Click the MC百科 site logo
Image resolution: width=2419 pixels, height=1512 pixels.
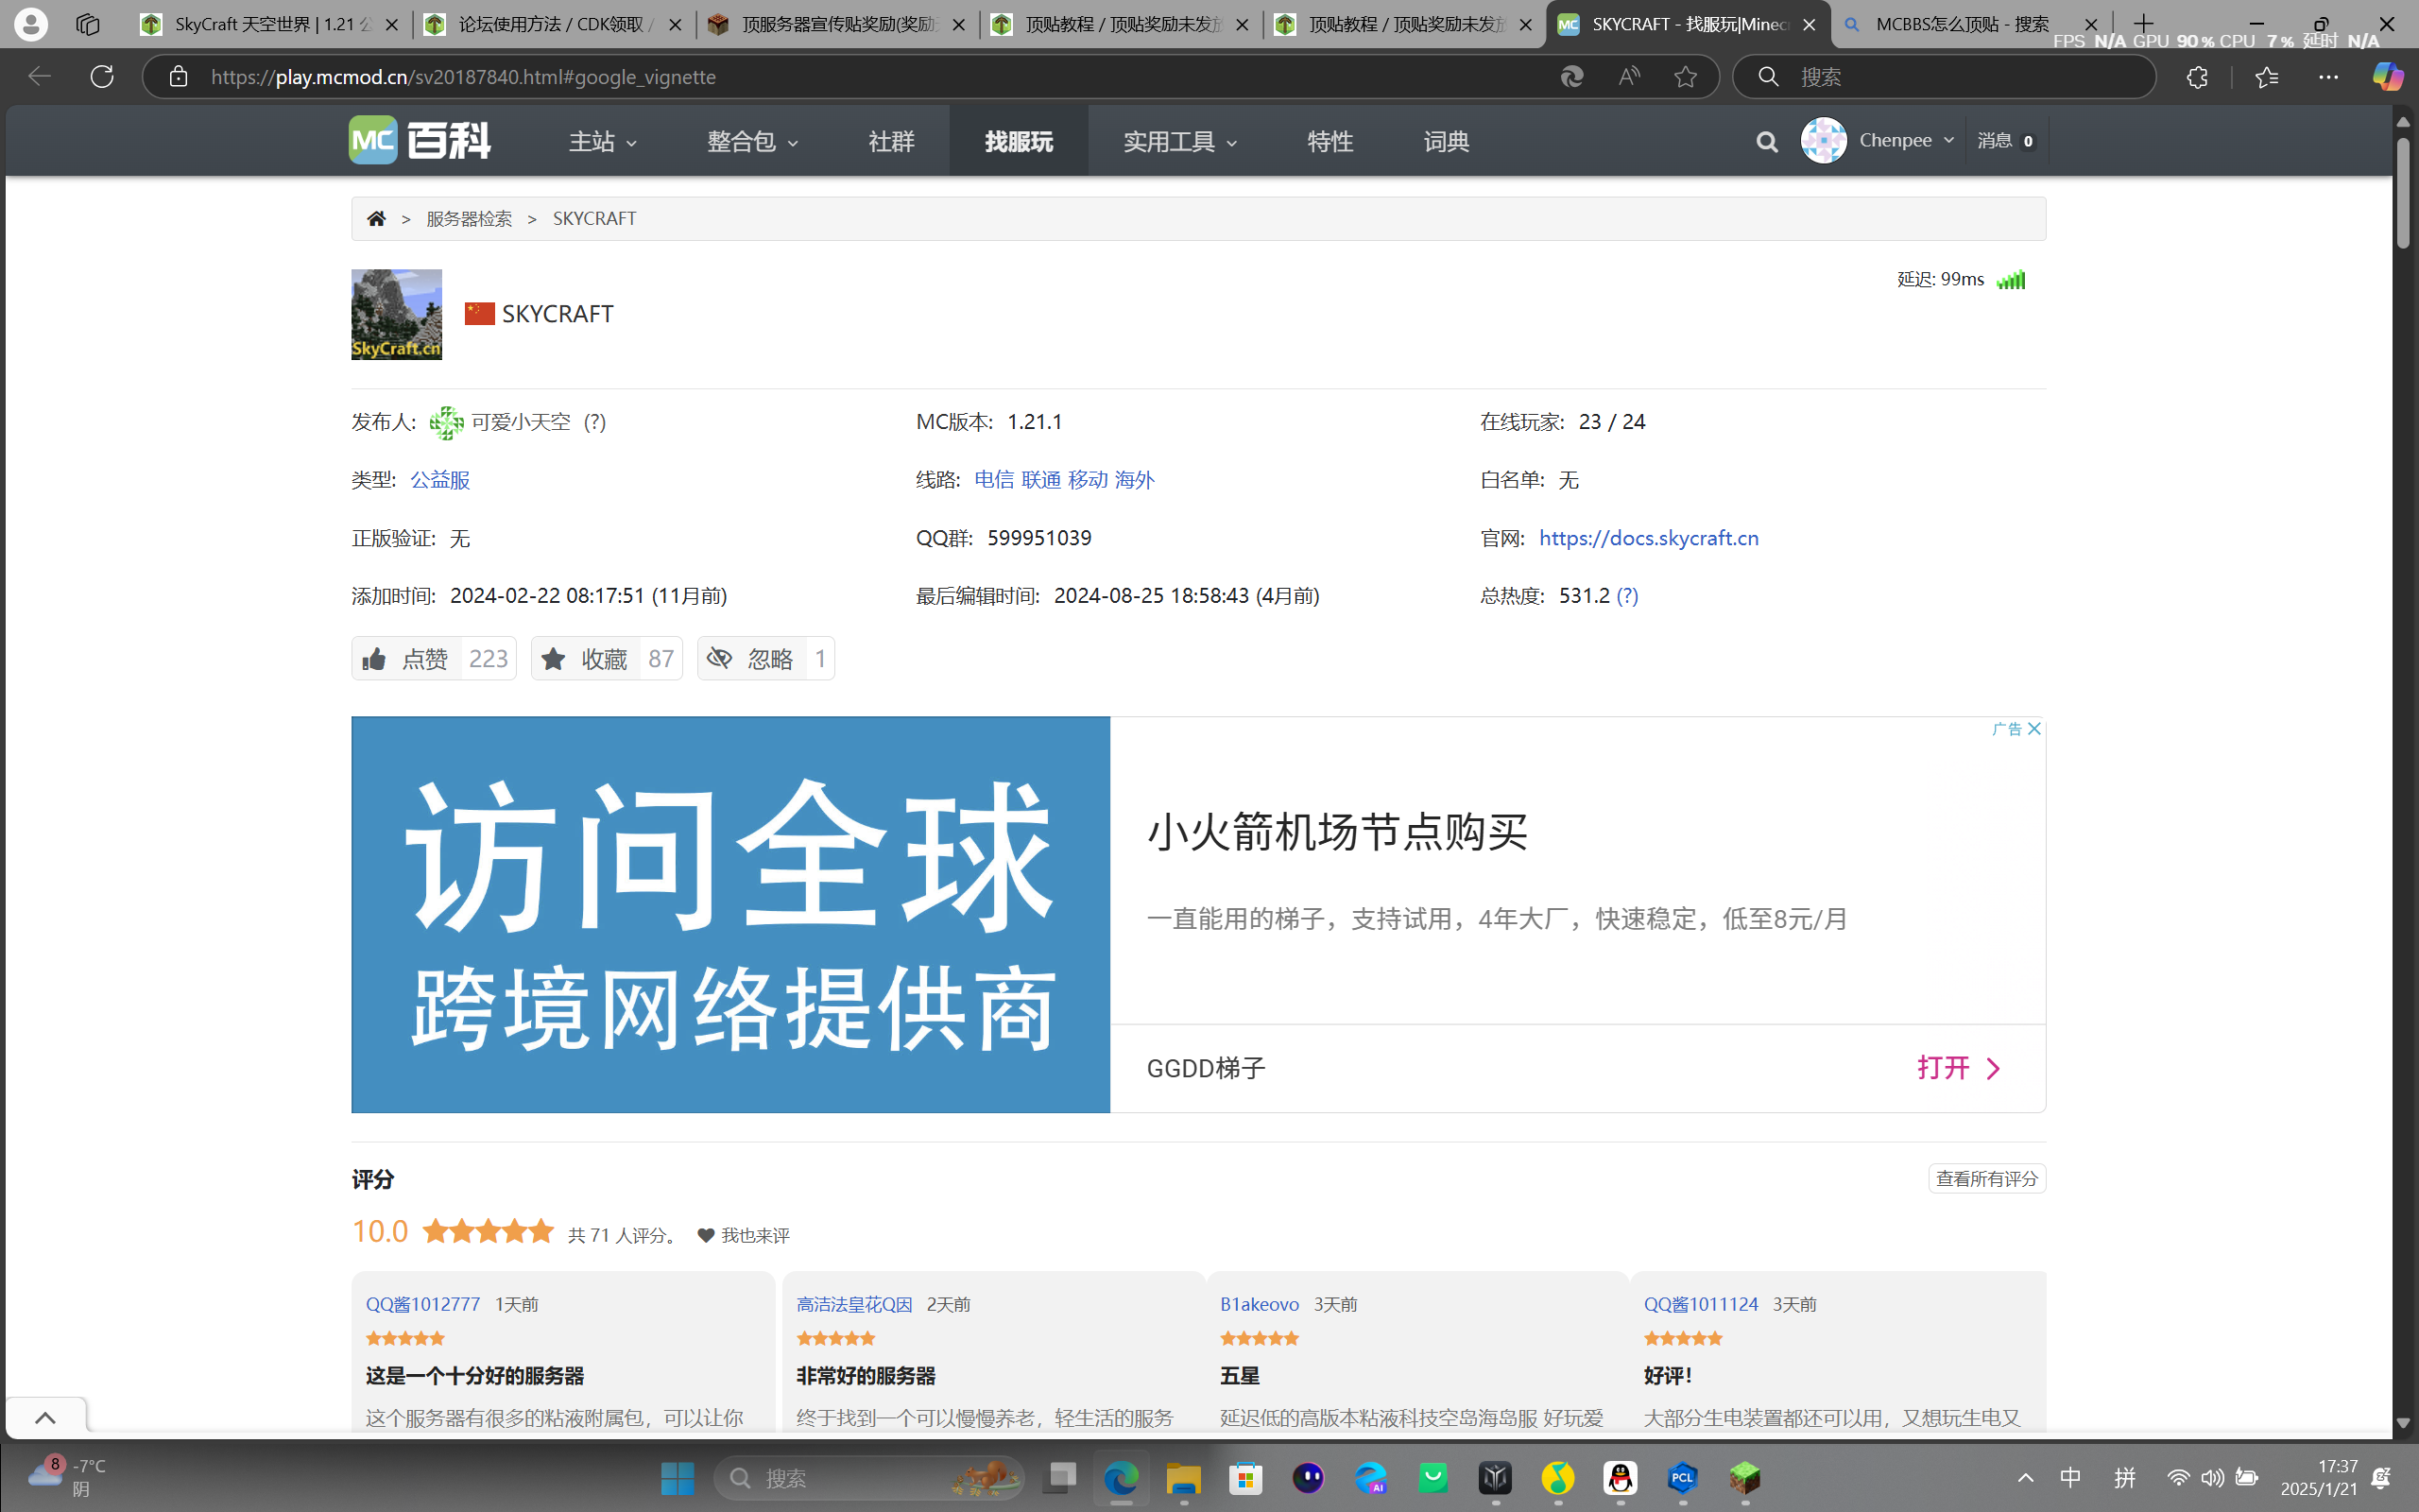pos(420,140)
